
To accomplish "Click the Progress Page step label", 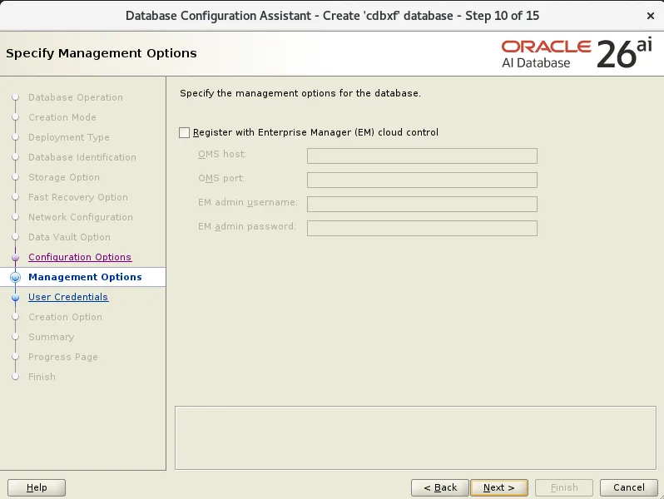I will pyautogui.click(x=63, y=357).
